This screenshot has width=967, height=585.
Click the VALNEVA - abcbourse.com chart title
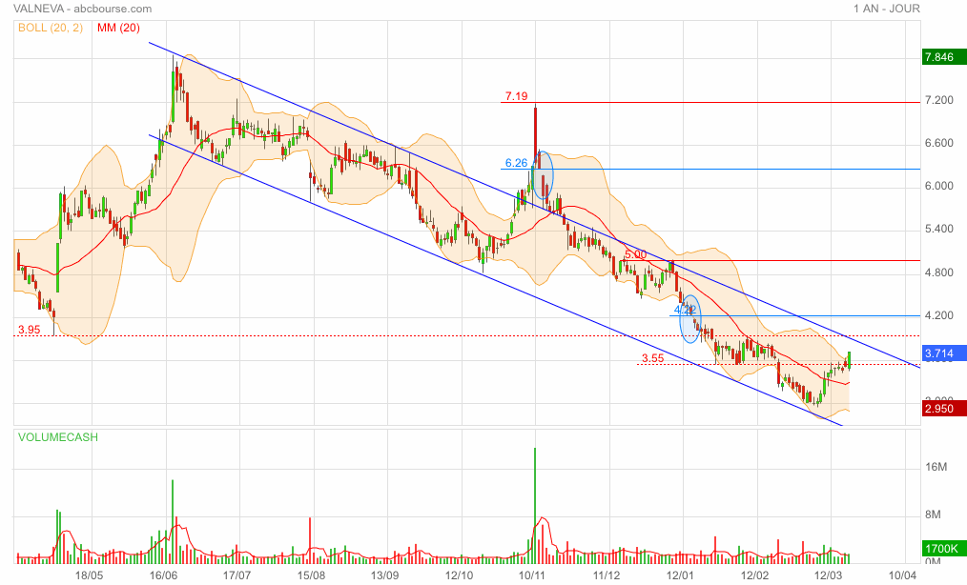[x=82, y=9]
